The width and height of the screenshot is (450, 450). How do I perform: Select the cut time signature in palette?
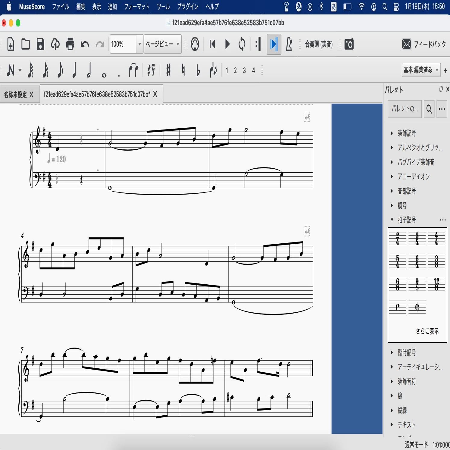tap(417, 307)
